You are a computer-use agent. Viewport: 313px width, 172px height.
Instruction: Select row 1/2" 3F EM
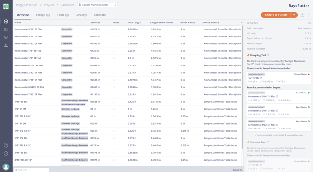[x=127, y=109]
